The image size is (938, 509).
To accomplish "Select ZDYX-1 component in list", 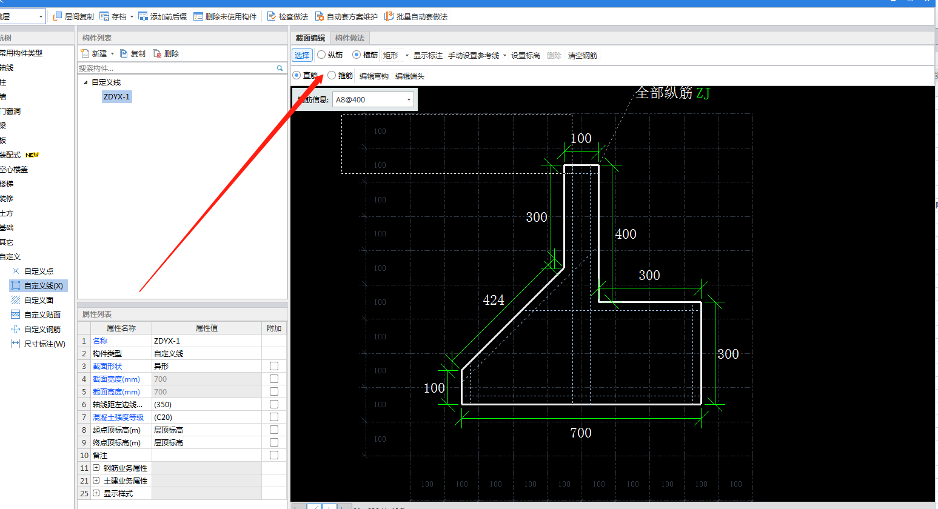I will 116,96.
